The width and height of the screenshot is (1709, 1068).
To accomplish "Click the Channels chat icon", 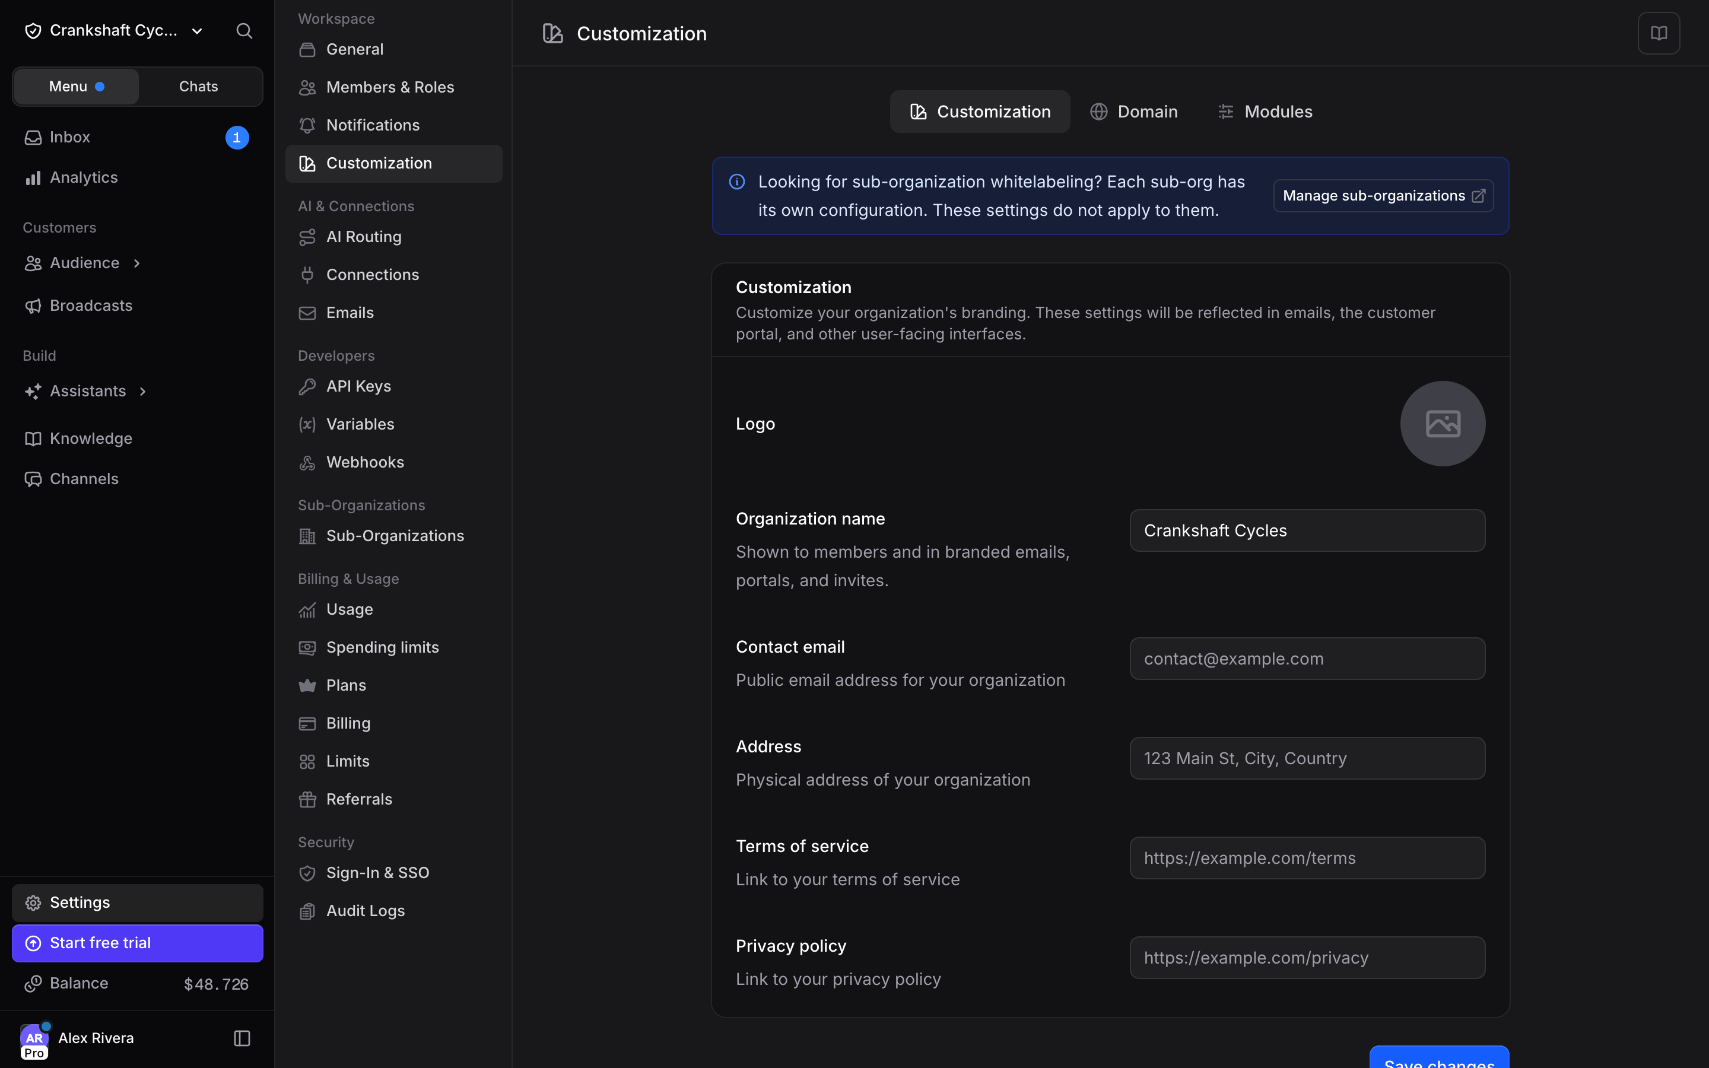I will pyautogui.click(x=33, y=479).
